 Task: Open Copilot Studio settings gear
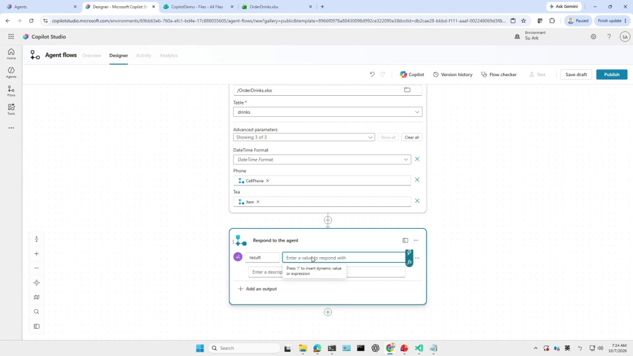pyautogui.click(x=593, y=36)
